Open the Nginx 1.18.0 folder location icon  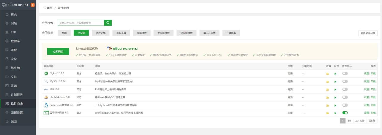click(327, 74)
